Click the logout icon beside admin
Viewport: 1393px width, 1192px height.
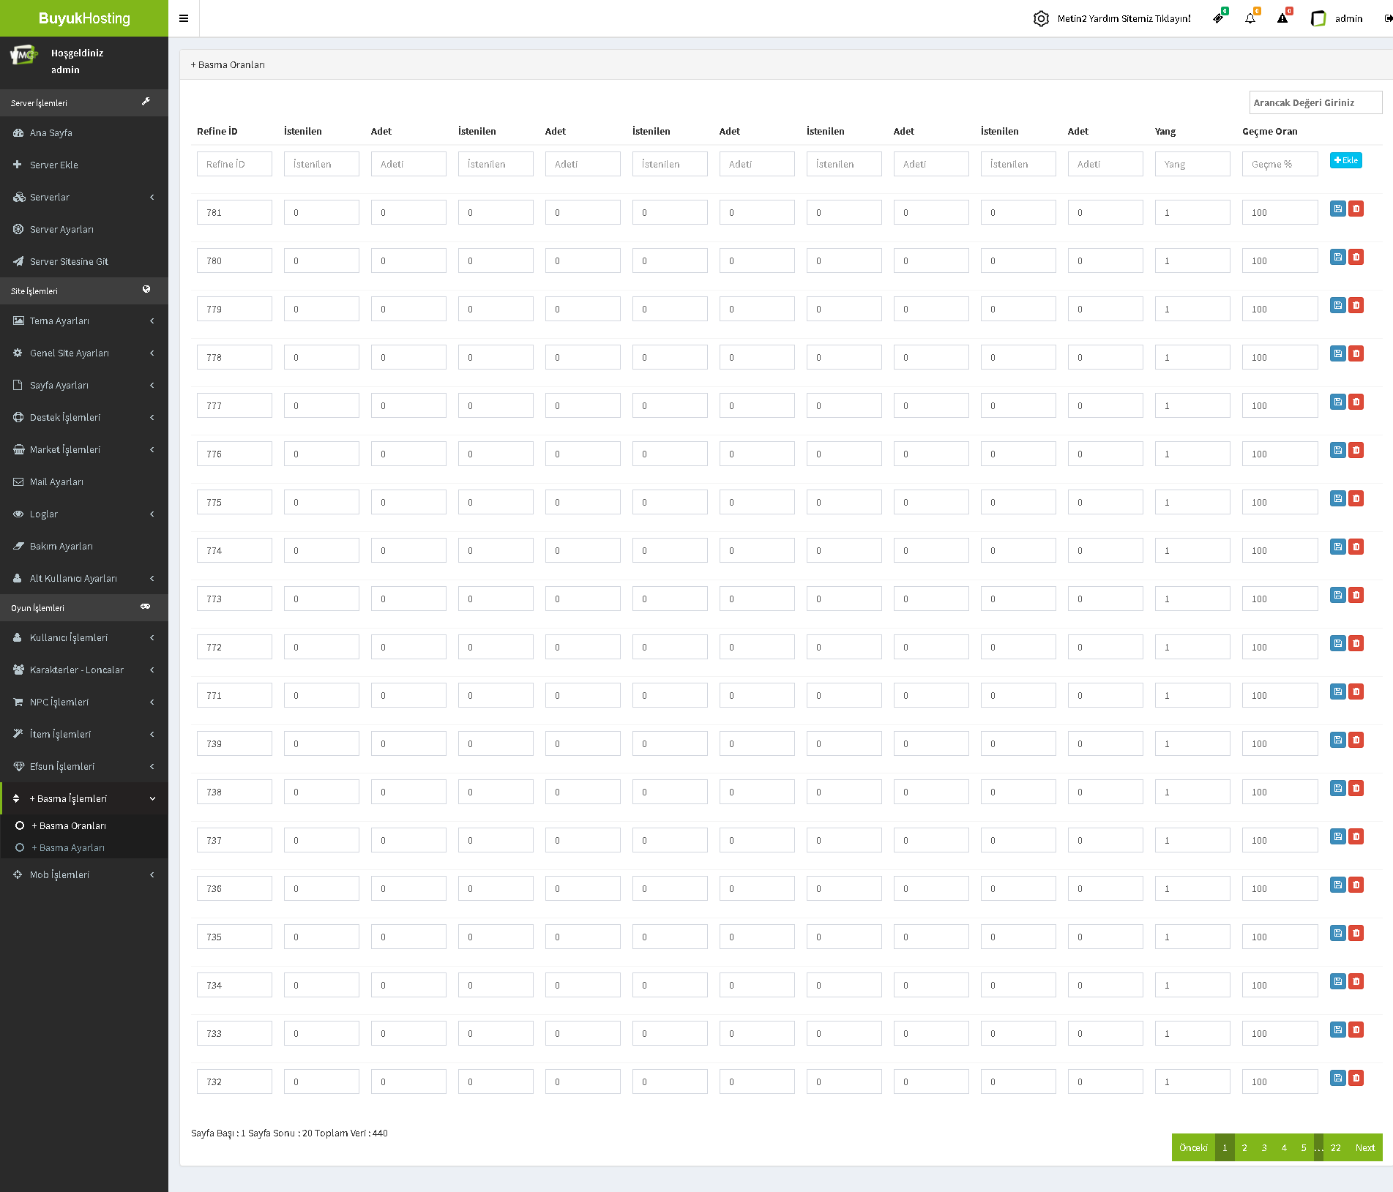click(x=1388, y=18)
